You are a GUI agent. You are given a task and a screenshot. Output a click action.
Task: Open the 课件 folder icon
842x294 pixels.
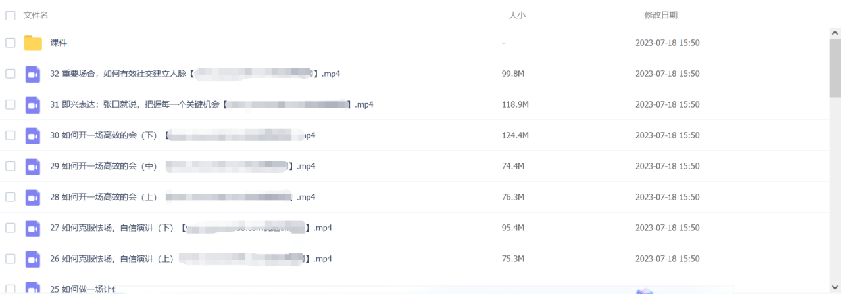pos(33,43)
